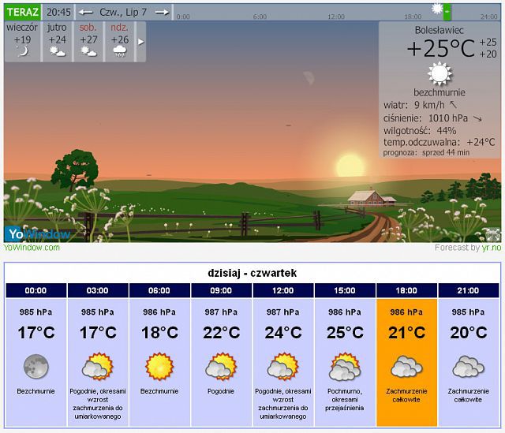Viewport: 505px width, 433px height.
Task: Click the green time marker on timeline
Action: pos(447,12)
